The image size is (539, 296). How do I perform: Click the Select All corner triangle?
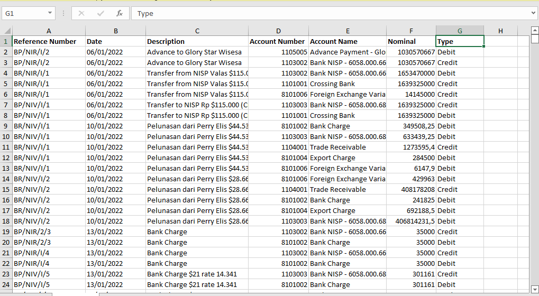tap(6, 31)
